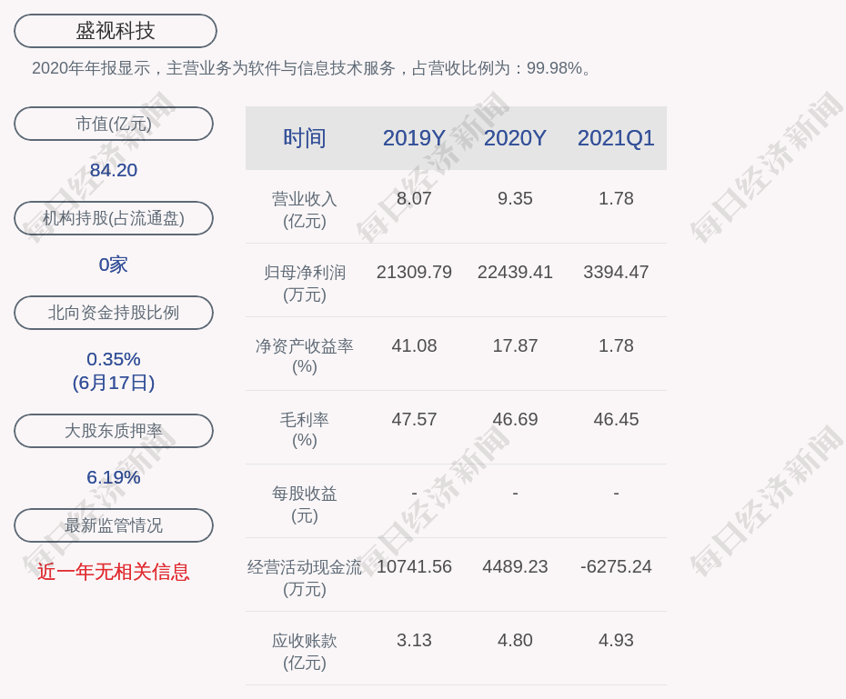Select receivables value 3.13
Screen dimensions: 846x699
414,640
